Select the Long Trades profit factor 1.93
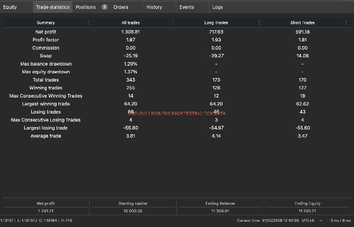Screen dimensions: 354x227 tap(216, 40)
